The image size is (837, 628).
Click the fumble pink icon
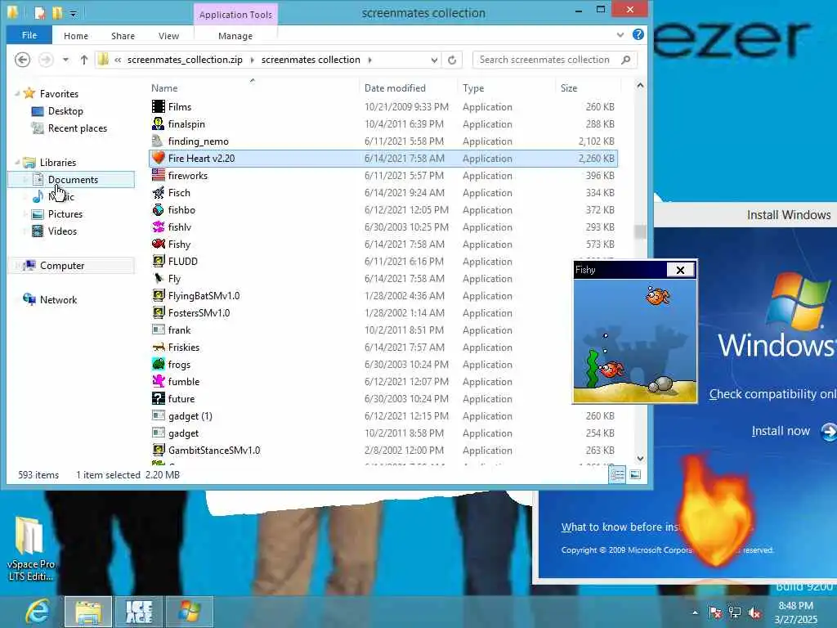[158, 381]
